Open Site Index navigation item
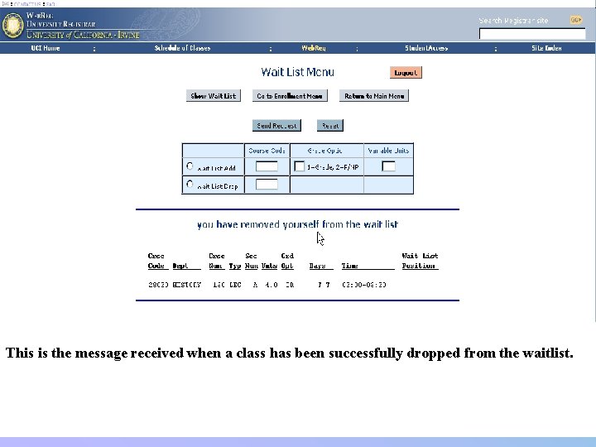The width and height of the screenshot is (596, 447). pyautogui.click(x=546, y=48)
